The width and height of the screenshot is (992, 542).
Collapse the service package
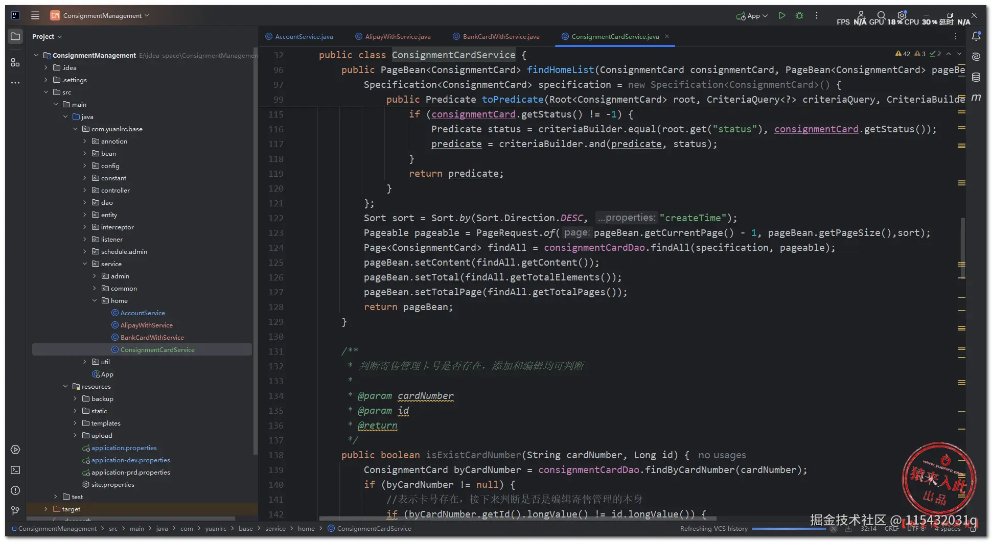[x=85, y=264]
